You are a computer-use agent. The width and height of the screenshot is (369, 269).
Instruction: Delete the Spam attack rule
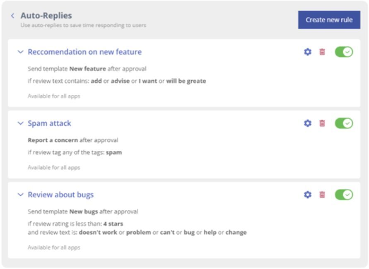(322, 123)
